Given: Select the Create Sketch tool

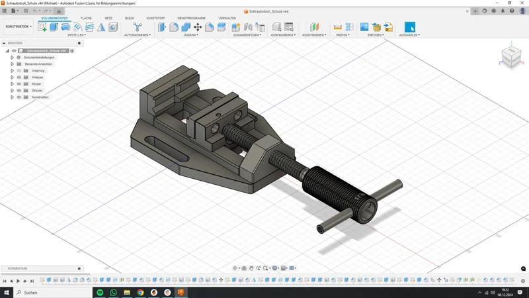Looking at the screenshot, I should tap(42, 27).
